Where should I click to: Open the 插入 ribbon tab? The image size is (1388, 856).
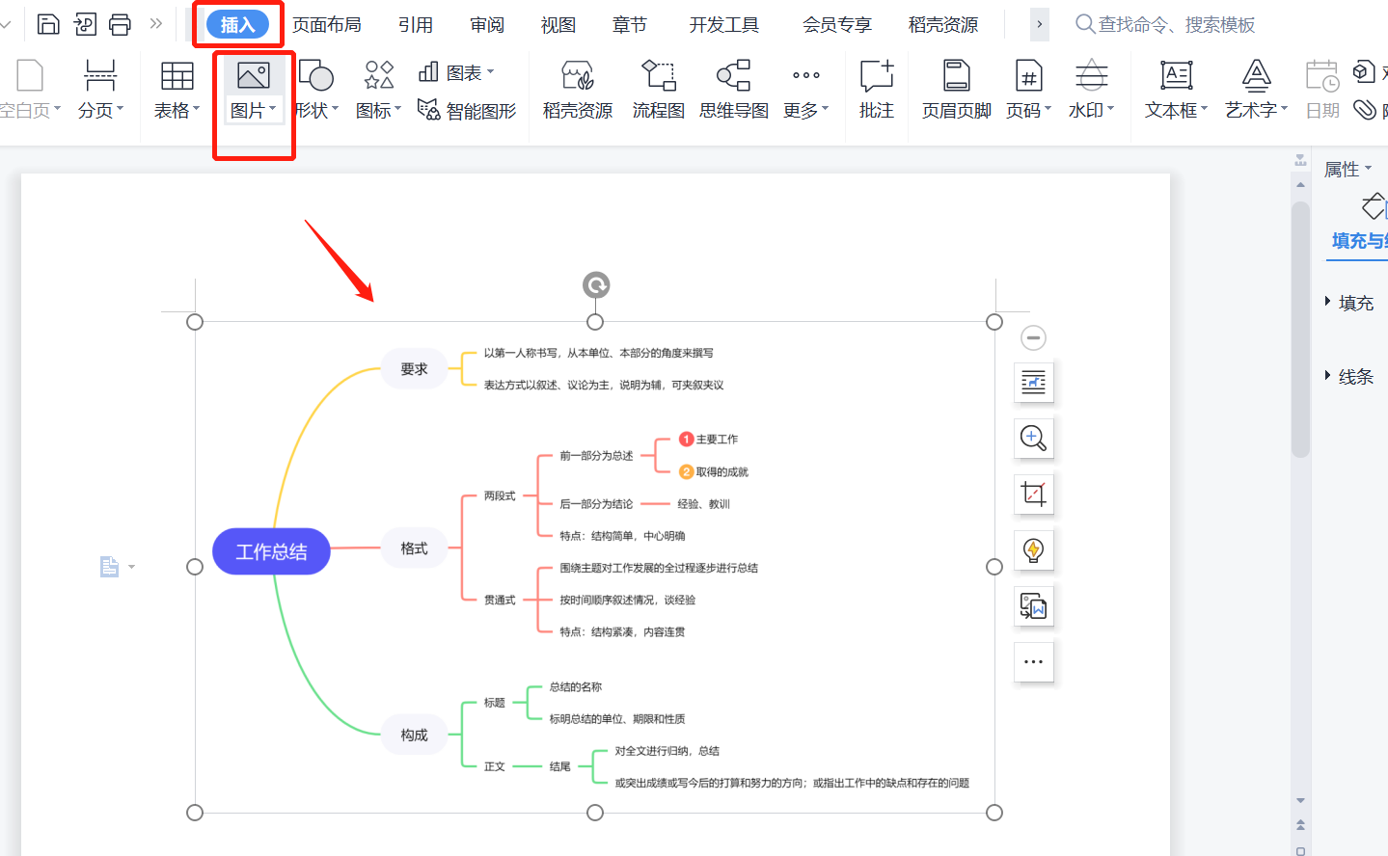pyautogui.click(x=237, y=25)
